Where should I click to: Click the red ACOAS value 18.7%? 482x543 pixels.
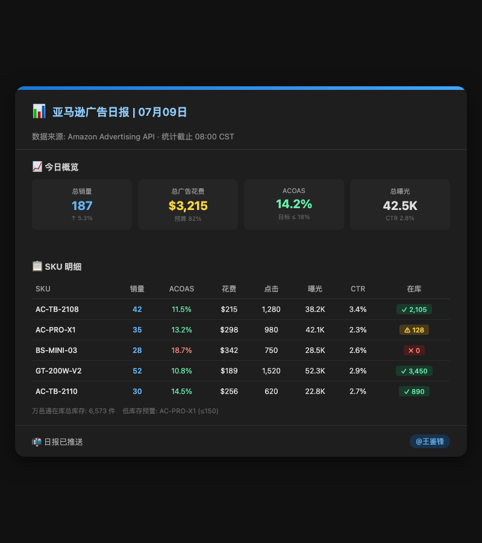181,350
